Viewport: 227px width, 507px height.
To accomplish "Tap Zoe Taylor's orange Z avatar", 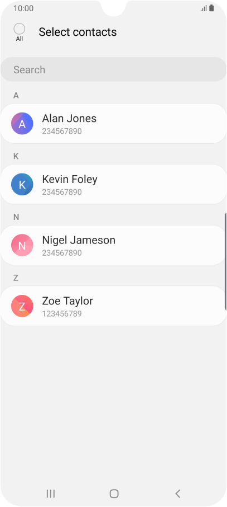I will [22, 306].
